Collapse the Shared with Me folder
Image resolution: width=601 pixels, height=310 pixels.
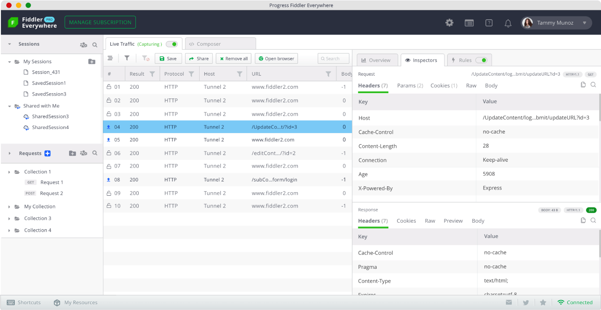coord(9,106)
